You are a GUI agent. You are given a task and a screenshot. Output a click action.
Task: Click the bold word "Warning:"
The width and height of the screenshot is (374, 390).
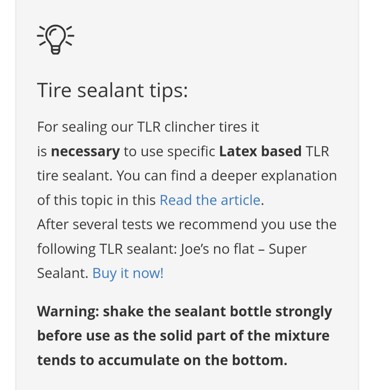[68, 311]
